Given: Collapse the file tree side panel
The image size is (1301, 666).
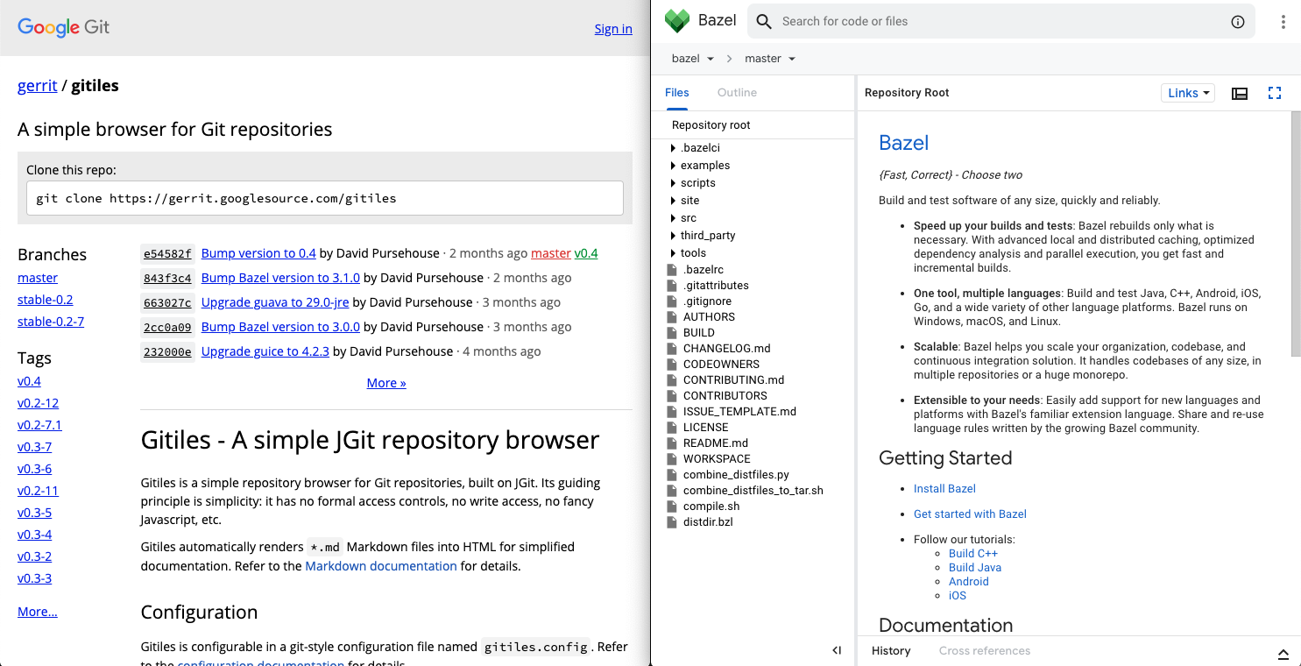Looking at the screenshot, I should 837,650.
